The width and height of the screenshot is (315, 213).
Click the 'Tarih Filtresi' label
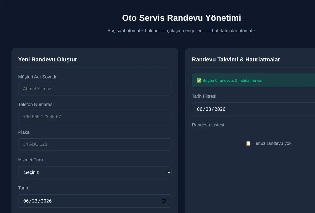pos(204,96)
